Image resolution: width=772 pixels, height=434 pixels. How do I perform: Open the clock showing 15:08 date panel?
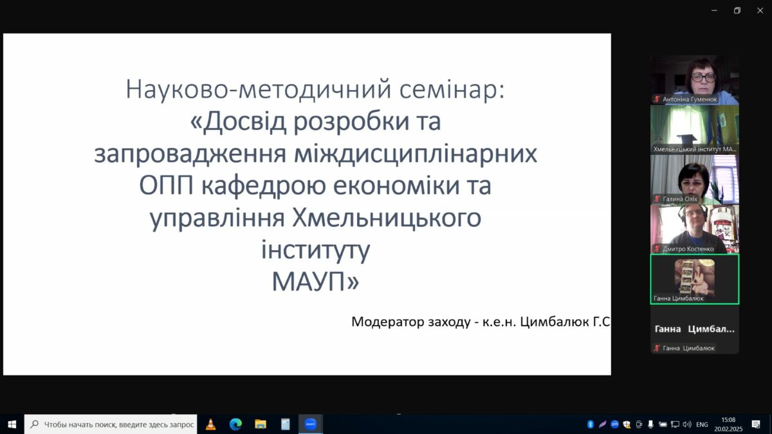point(728,424)
